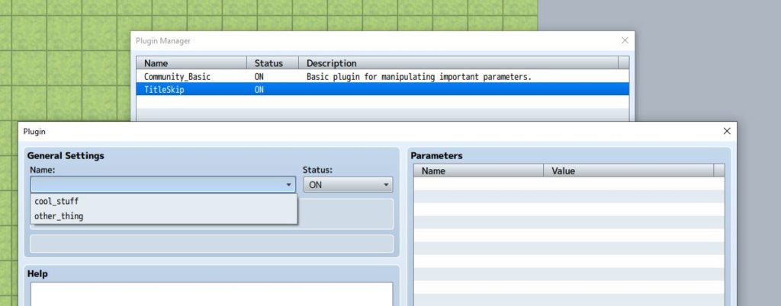Close the Plugin Manager window
Viewport: 781px width, 306px height.
tap(625, 40)
